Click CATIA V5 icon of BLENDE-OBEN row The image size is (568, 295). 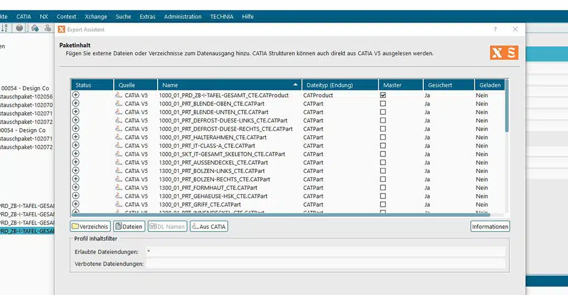click(119, 104)
